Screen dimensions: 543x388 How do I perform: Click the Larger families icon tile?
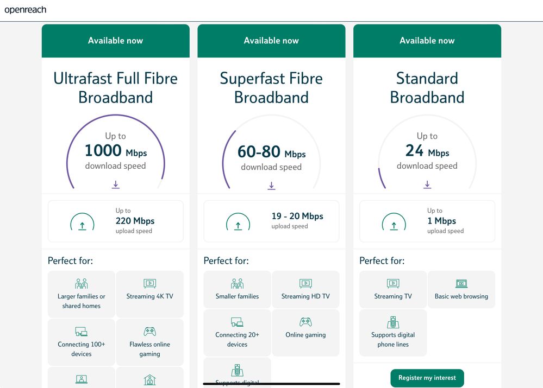coord(82,294)
